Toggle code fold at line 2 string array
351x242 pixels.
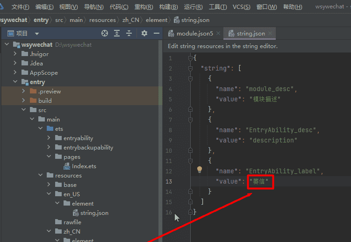(190, 68)
